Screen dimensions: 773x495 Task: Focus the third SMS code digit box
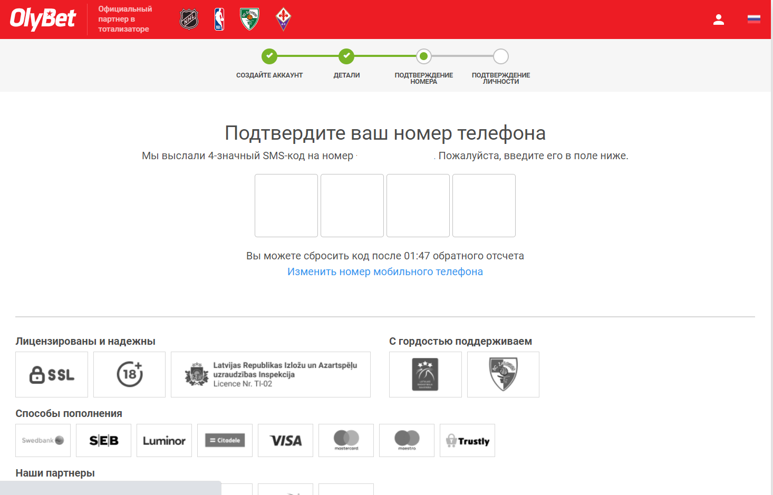[x=418, y=206]
